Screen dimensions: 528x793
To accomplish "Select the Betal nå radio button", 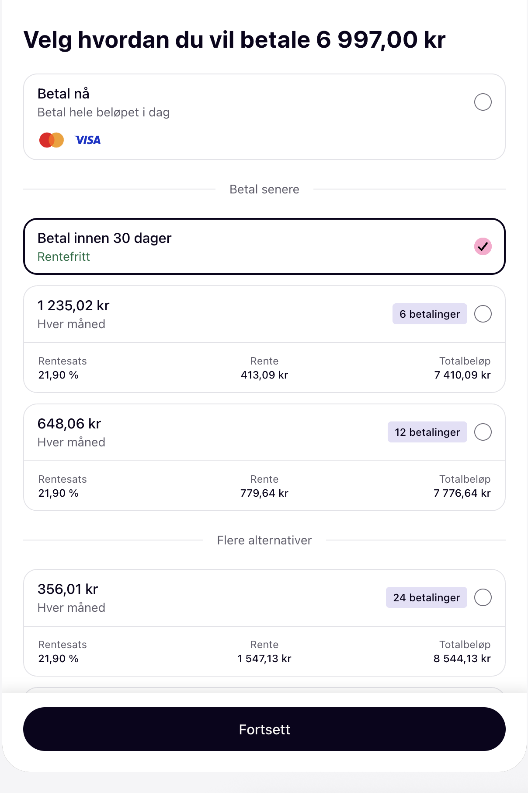I will tap(483, 102).
